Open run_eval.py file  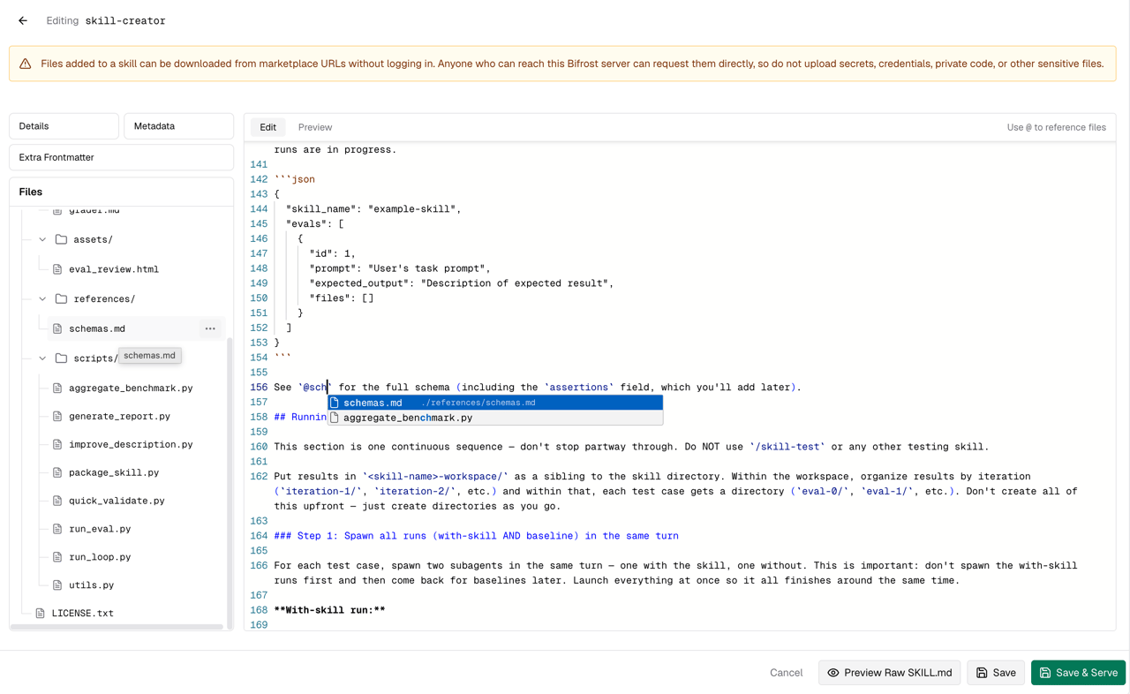(100, 529)
